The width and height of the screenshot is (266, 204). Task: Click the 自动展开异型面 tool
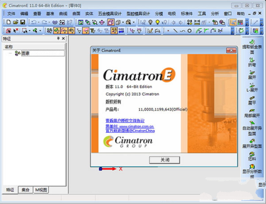click(x=252, y=128)
